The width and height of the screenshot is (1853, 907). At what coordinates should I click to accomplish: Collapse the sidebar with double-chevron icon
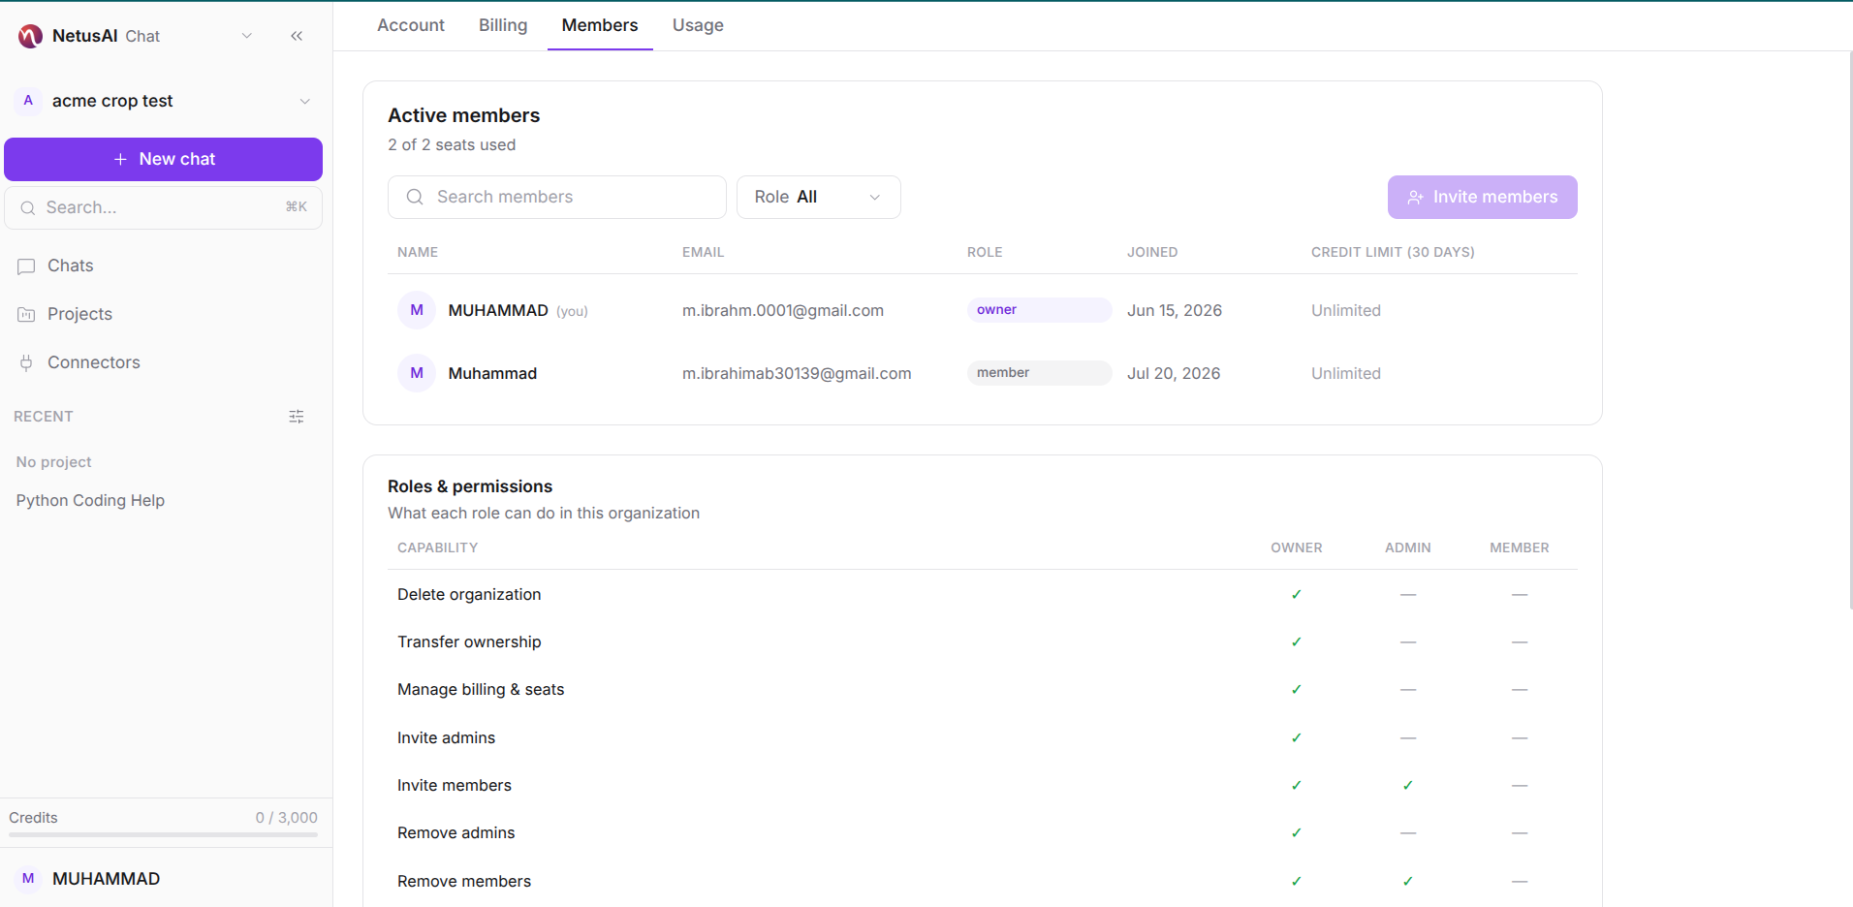297,36
